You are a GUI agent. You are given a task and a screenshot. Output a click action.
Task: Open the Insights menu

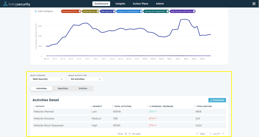pyautogui.click(x=120, y=4)
